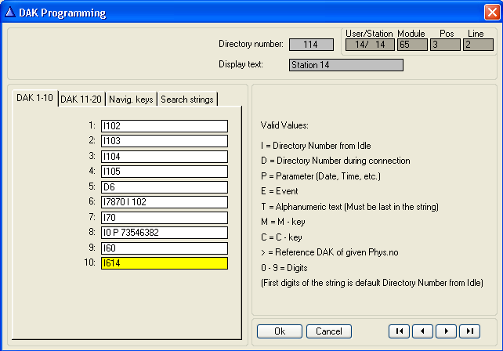Switch to the DAK 11-20 tab
The height and width of the screenshot is (351, 503).
tap(81, 99)
